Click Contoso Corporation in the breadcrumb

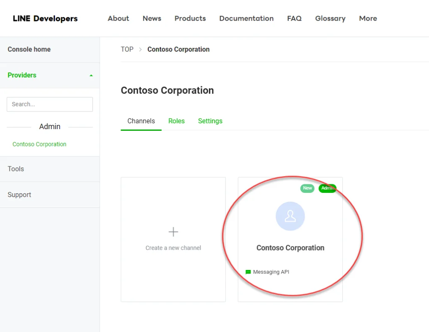[178, 49]
